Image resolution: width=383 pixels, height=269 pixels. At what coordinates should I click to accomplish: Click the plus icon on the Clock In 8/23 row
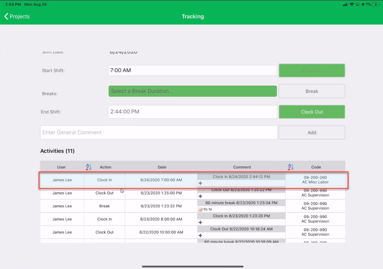[200, 222]
